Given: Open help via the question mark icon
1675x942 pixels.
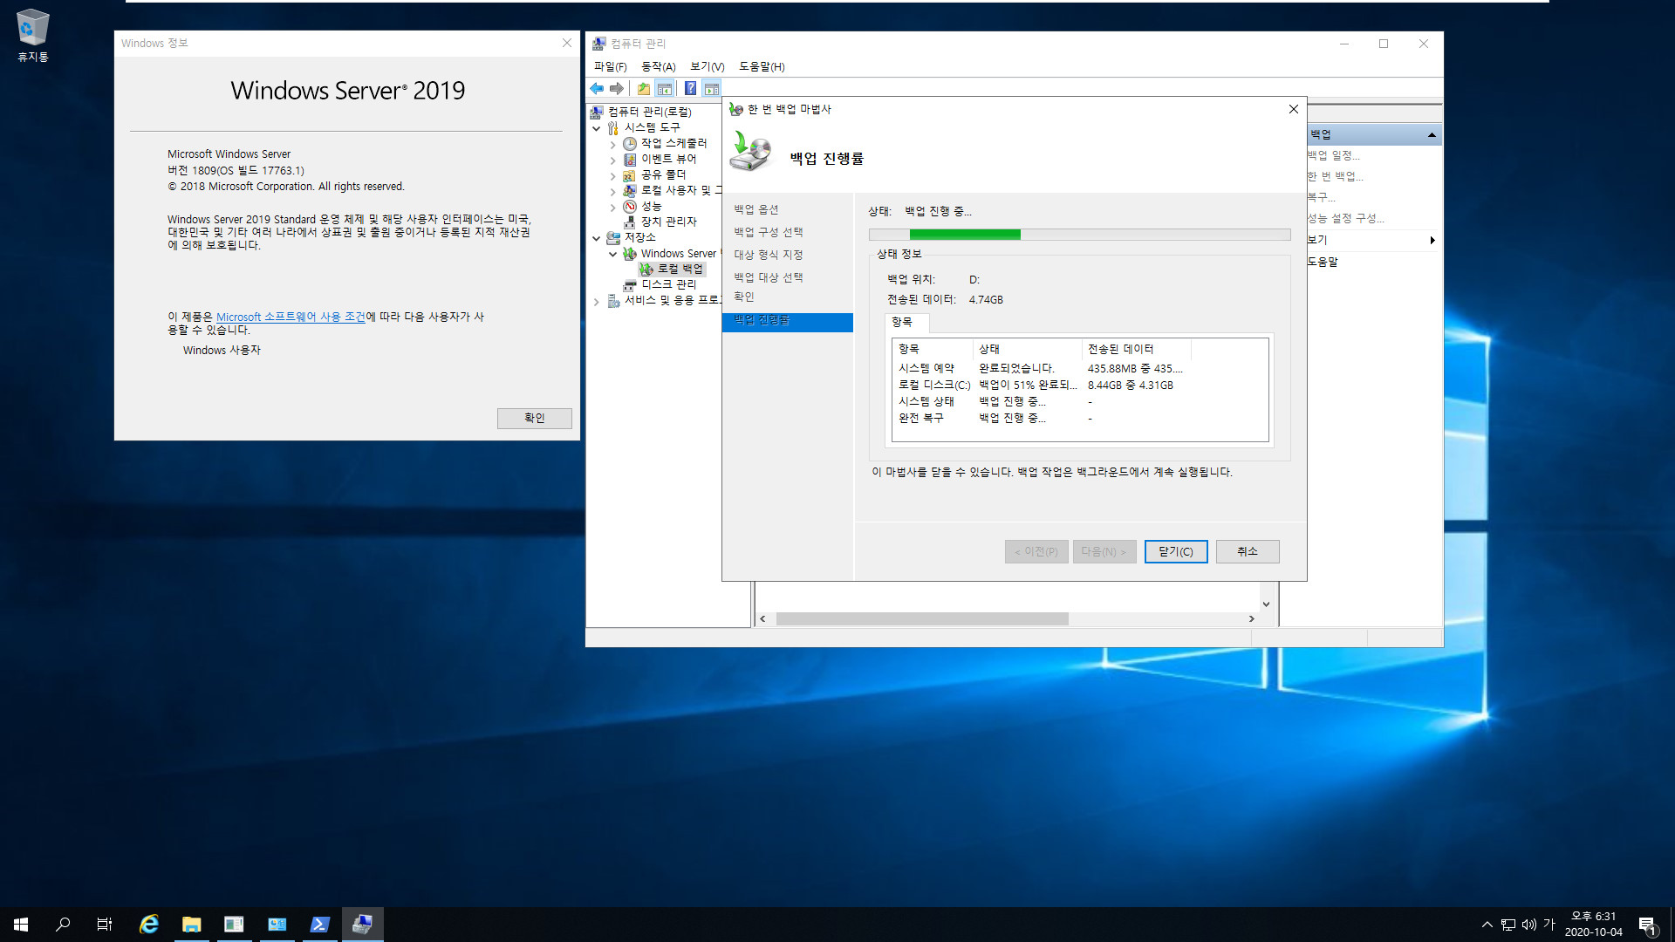Looking at the screenshot, I should [690, 88].
